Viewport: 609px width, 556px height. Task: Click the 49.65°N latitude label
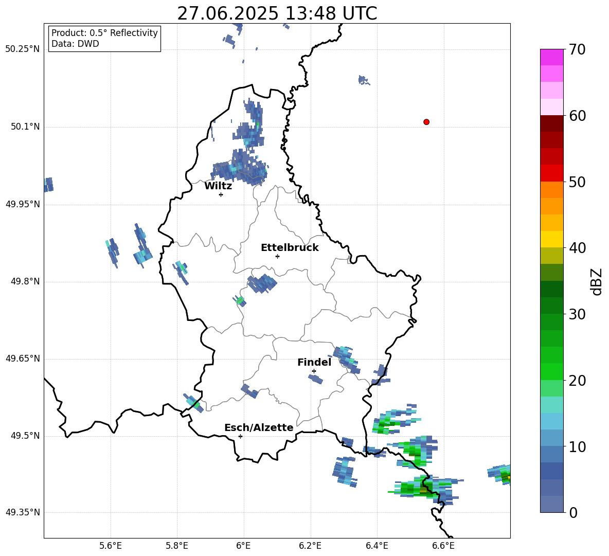[x=23, y=358]
